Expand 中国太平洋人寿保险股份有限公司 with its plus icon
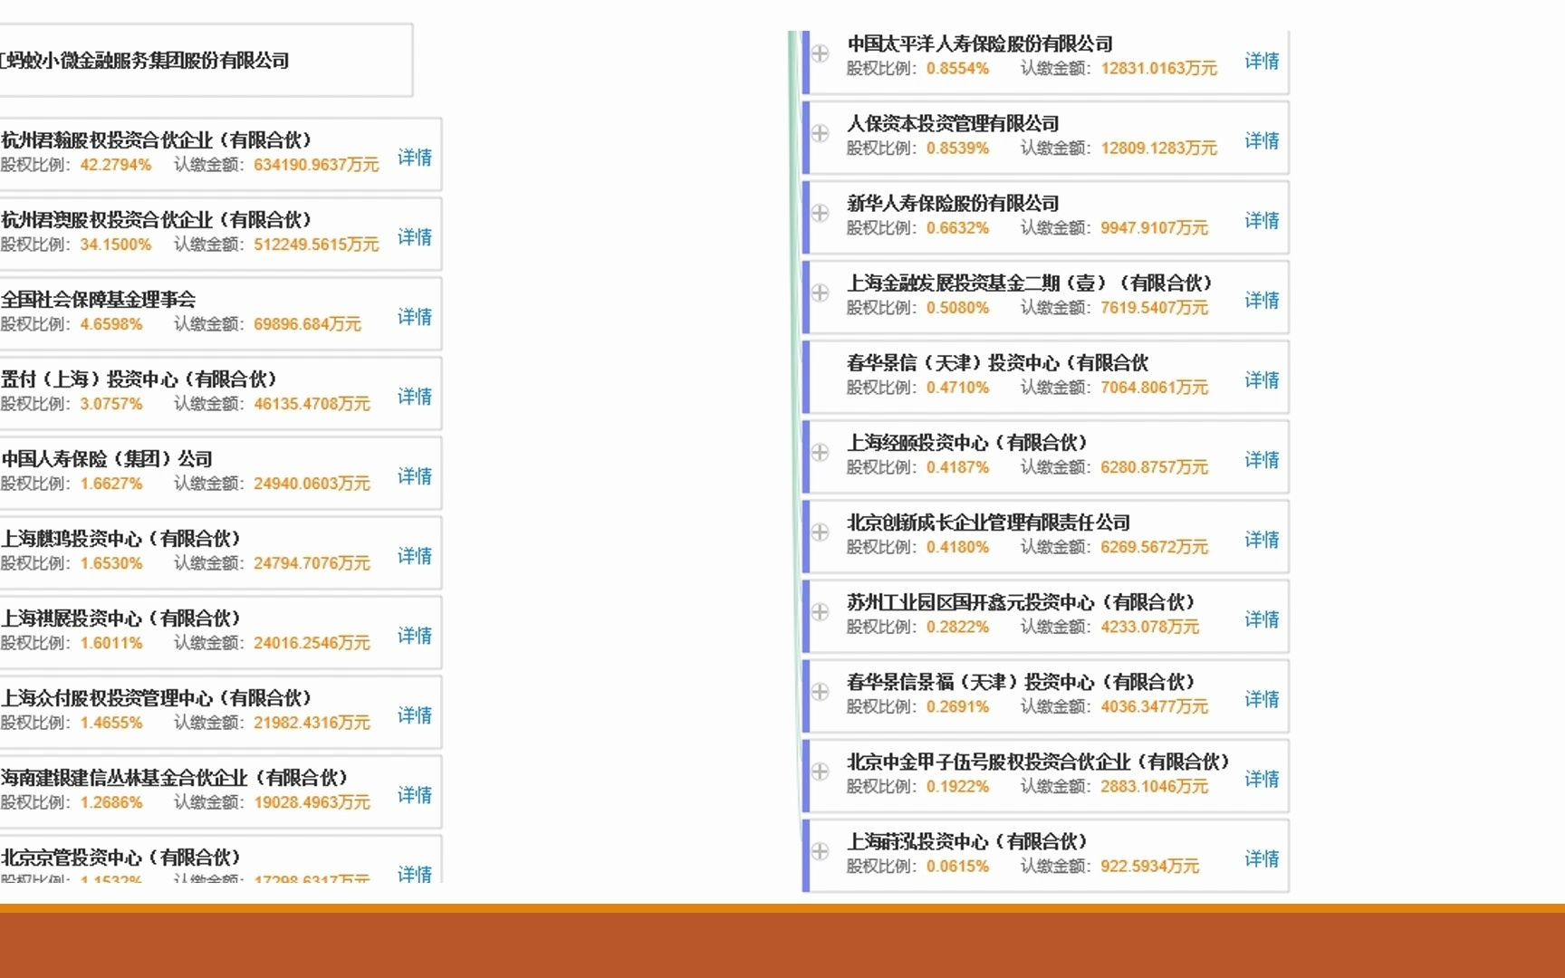This screenshot has width=1565, height=978. pyautogui.click(x=820, y=53)
